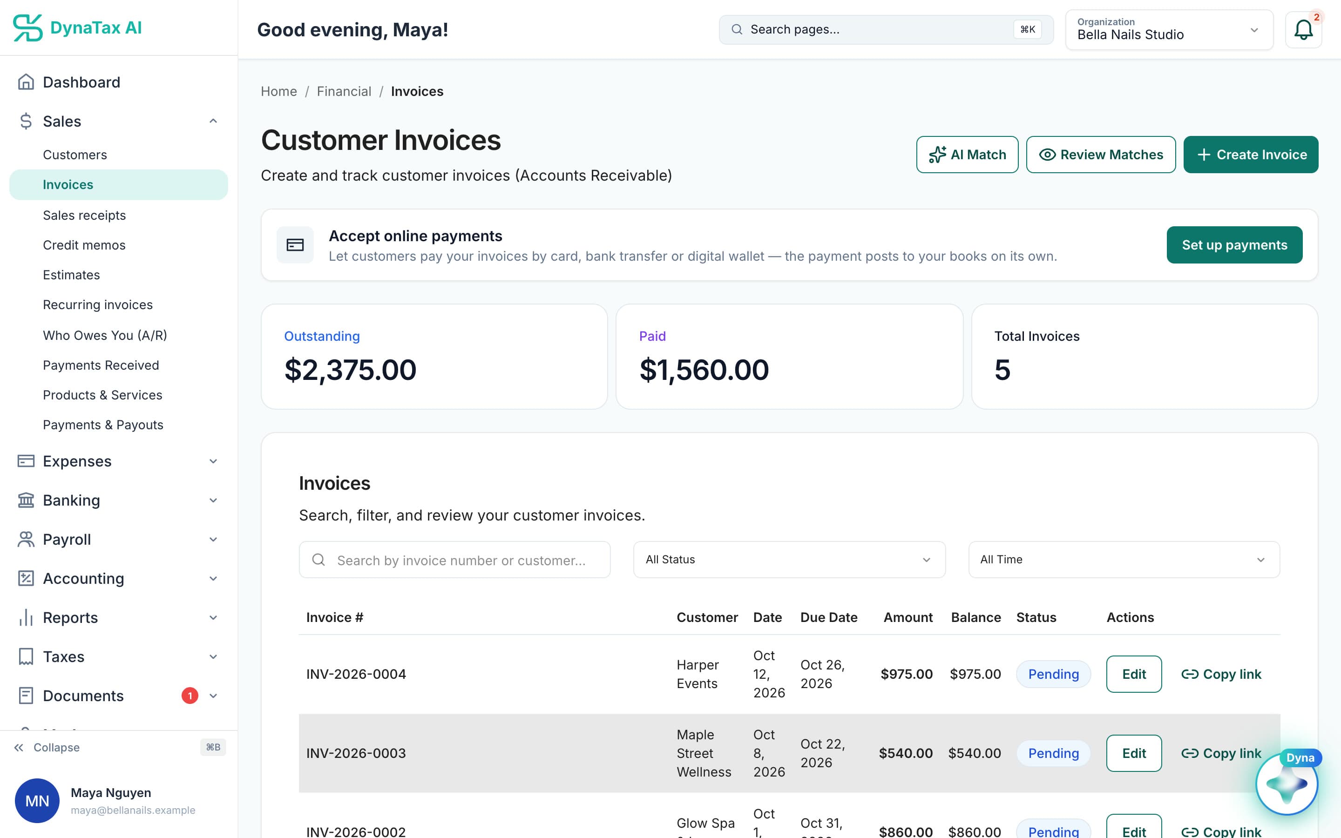The height and width of the screenshot is (838, 1341).
Task: Copy link for INV-2026-0003
Action: 1221,753
